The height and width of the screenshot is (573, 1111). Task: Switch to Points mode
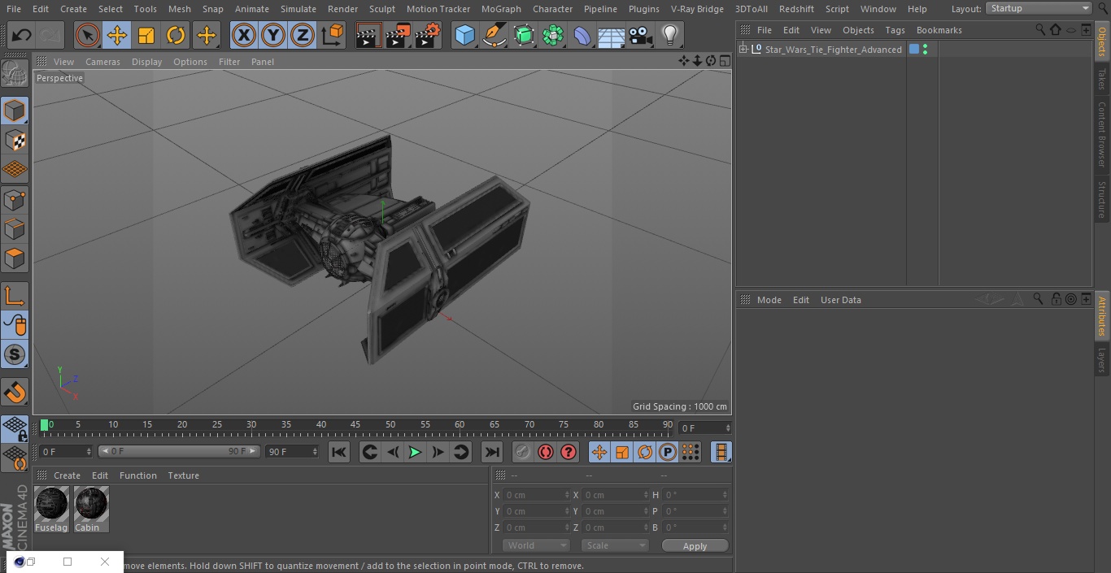(x=15, y=200)
